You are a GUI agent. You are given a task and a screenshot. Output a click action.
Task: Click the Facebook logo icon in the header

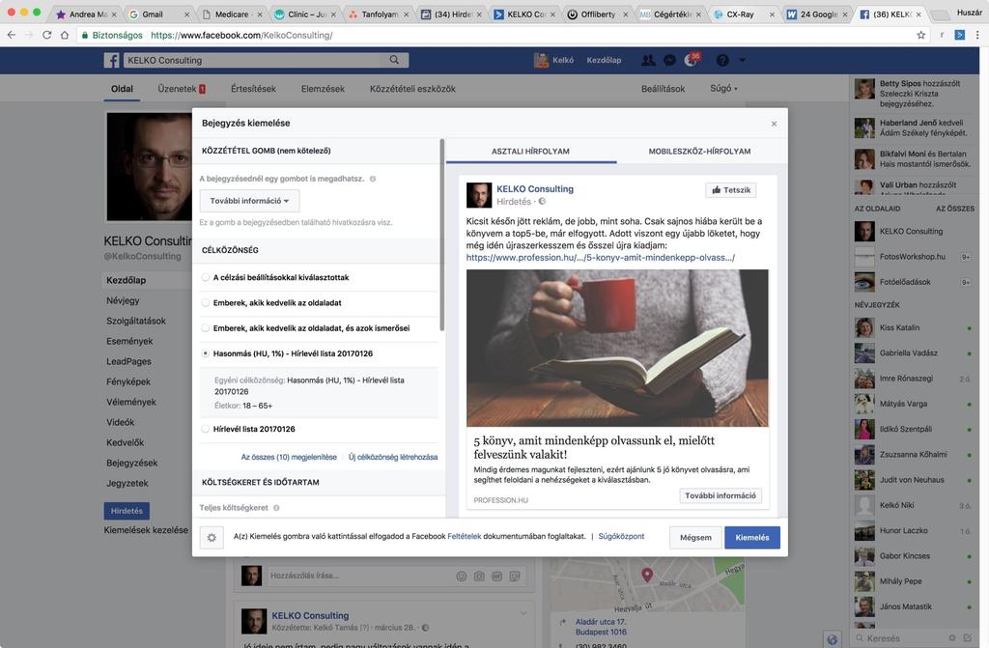coord(112,60)
